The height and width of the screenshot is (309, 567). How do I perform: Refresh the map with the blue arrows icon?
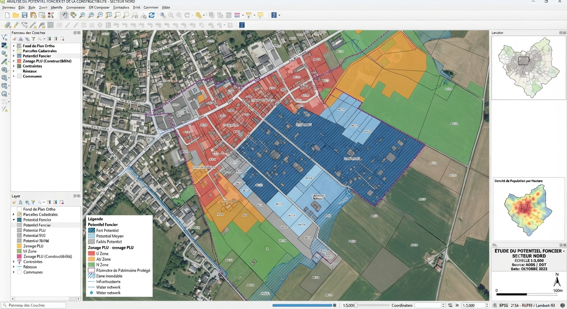pos(152,15)
